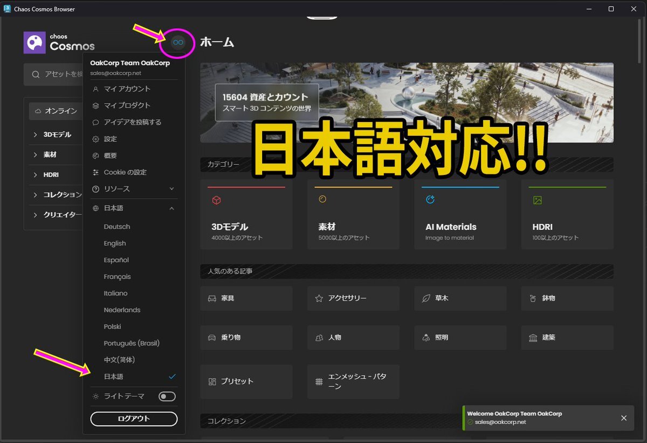This screenshot has height=443, width=647.
Task: Click the Chaos Cosmos logo
Action: (59, 43)
